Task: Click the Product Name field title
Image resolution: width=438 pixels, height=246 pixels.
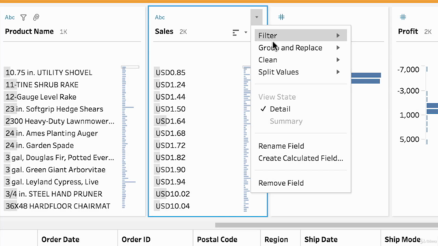Action: (29, 31)
